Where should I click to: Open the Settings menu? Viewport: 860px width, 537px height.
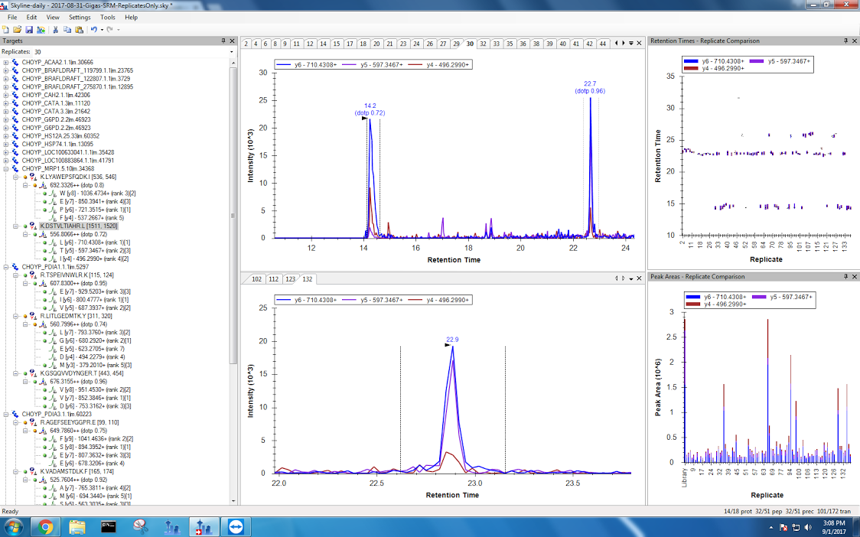79,17
